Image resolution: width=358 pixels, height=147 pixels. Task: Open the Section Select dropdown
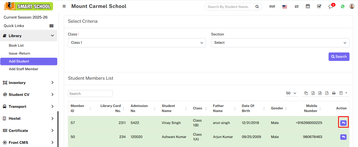point(280,43)
